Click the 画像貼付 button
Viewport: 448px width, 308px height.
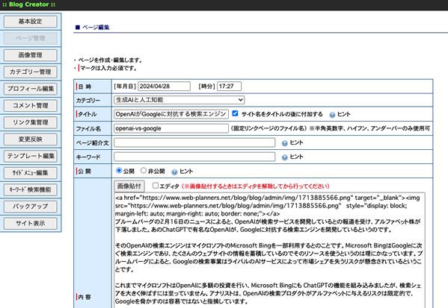point(129,186)
